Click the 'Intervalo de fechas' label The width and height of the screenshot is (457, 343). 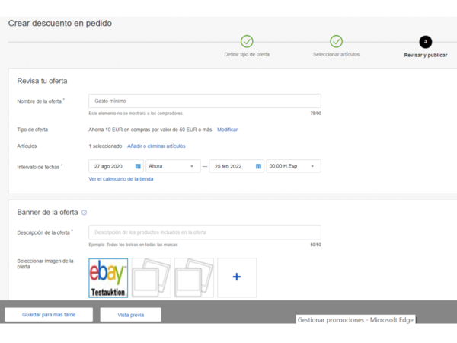click(40, 167)
